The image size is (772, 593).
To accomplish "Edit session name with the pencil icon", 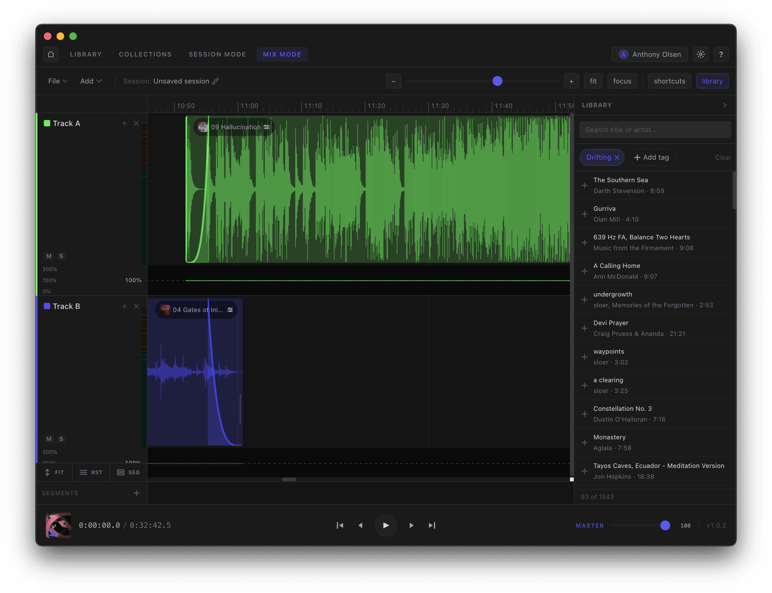I will pyautogui.click(x=215, y=81).
